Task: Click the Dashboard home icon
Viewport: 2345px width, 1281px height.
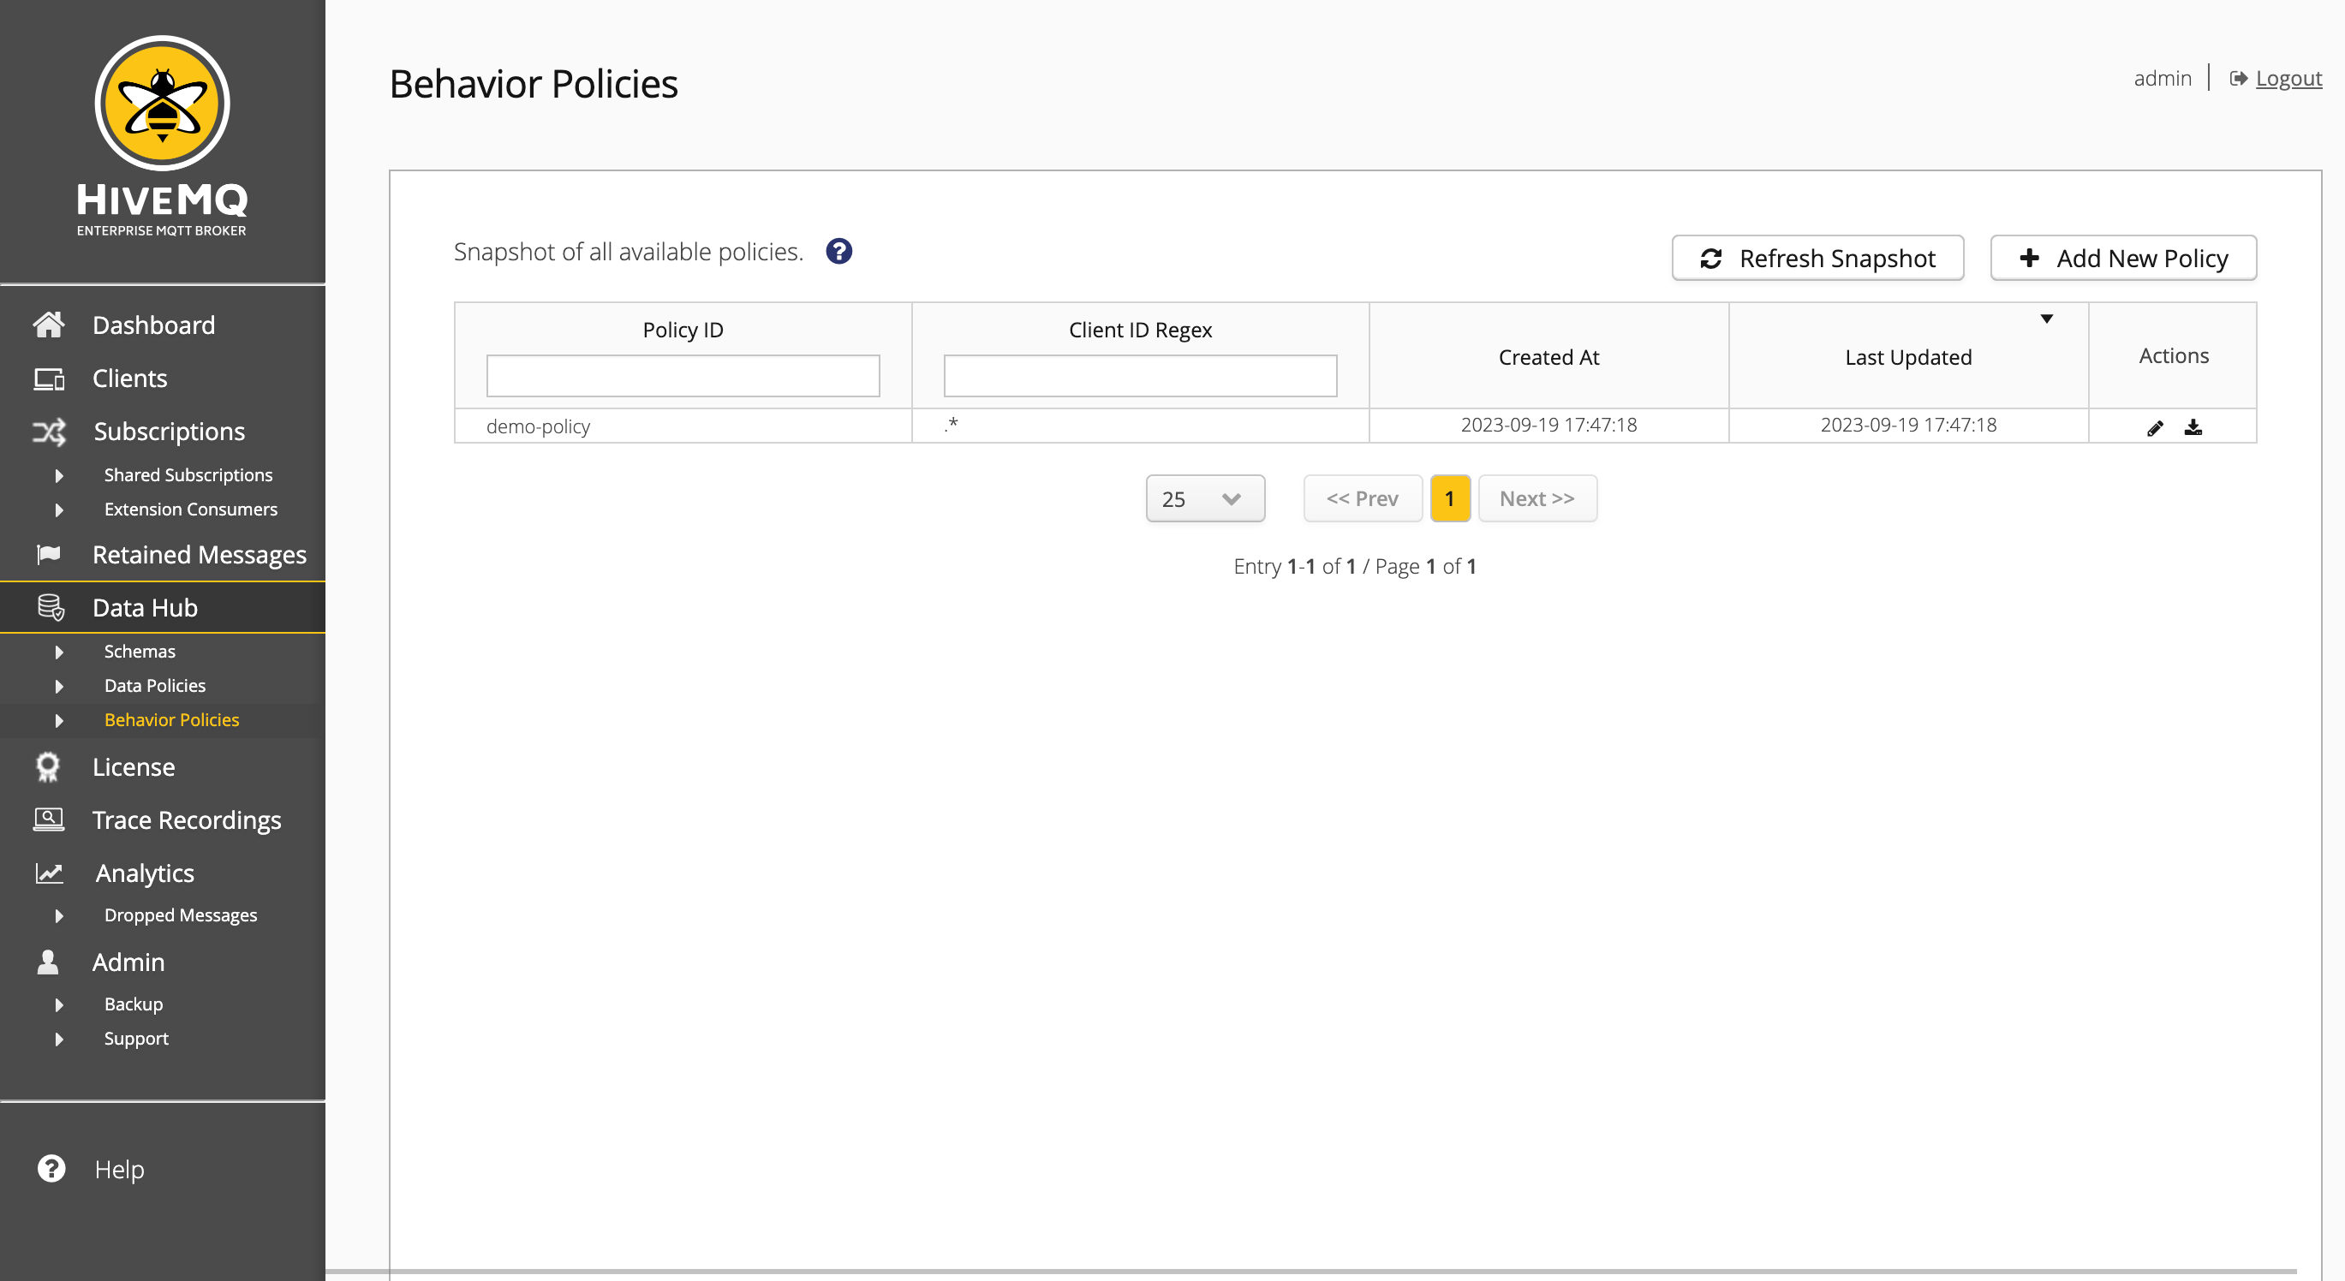Action: point(48,325)
